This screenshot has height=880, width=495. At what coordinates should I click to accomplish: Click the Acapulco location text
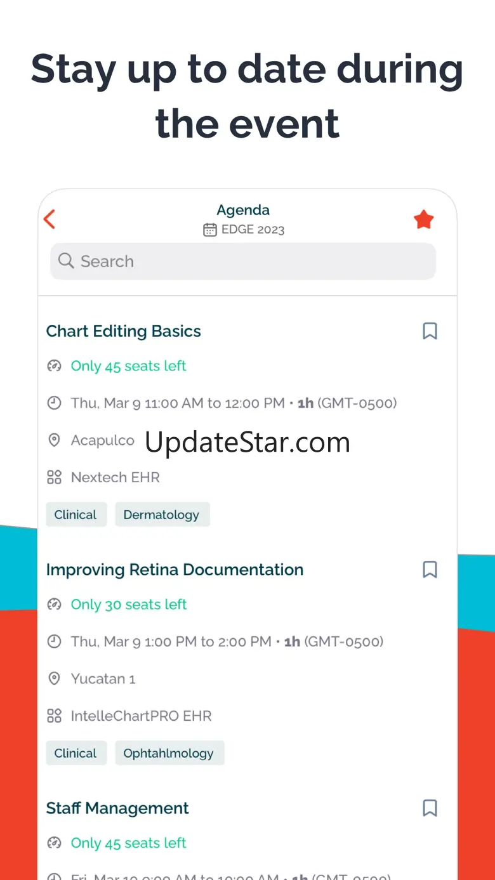click(103, 440)
